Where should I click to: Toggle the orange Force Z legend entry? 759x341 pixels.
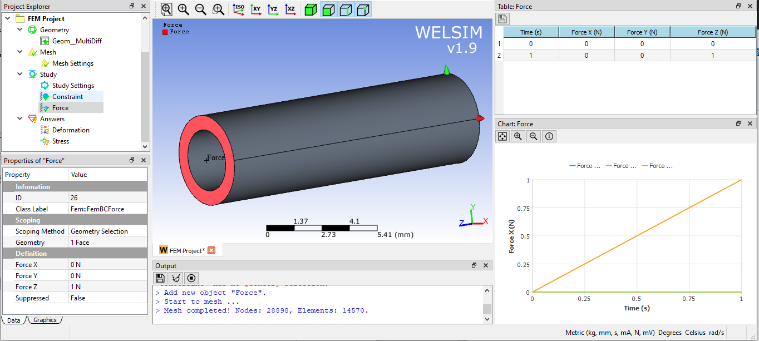click(x=657, y=166)
